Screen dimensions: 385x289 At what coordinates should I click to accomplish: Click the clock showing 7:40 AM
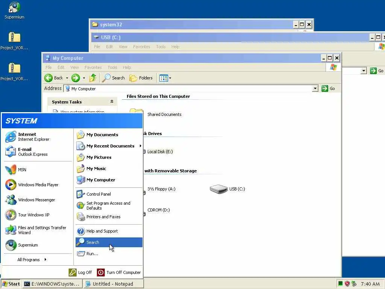370,284
